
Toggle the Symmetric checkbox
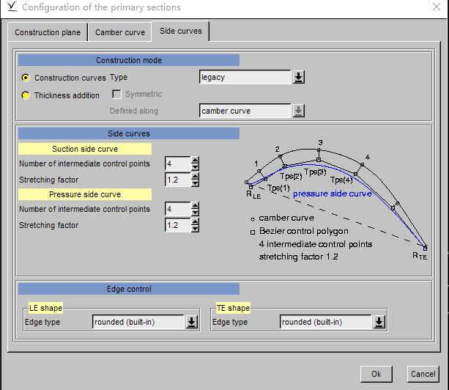tap(116, 95)
